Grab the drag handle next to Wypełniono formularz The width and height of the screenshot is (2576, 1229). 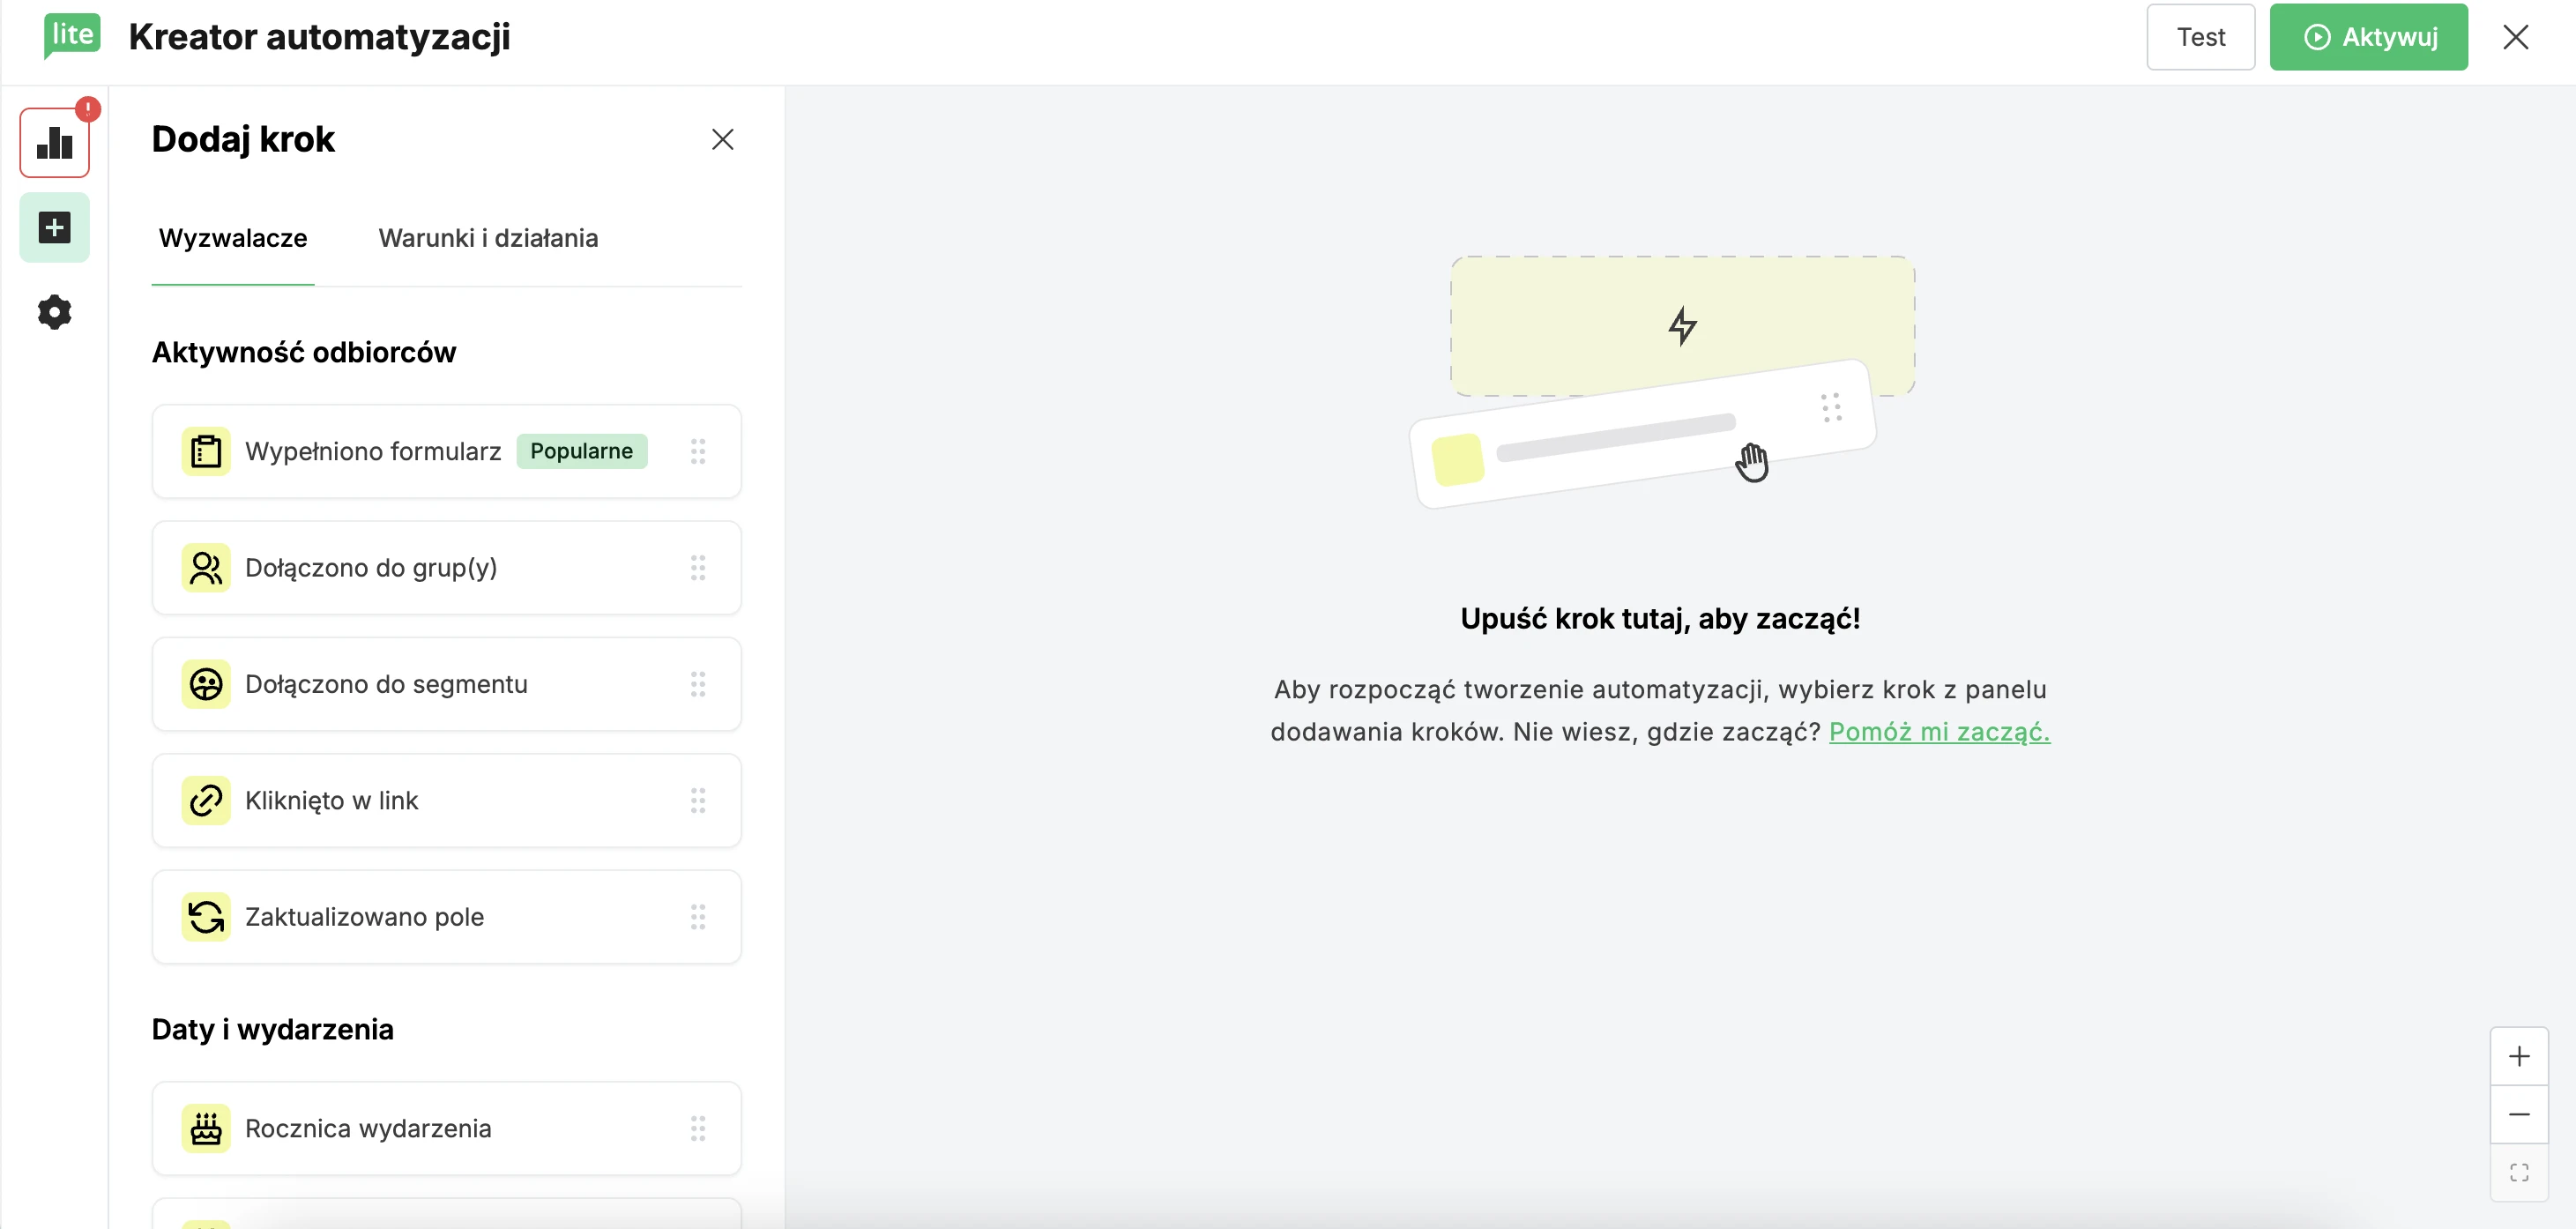click(x=699, y=451)
